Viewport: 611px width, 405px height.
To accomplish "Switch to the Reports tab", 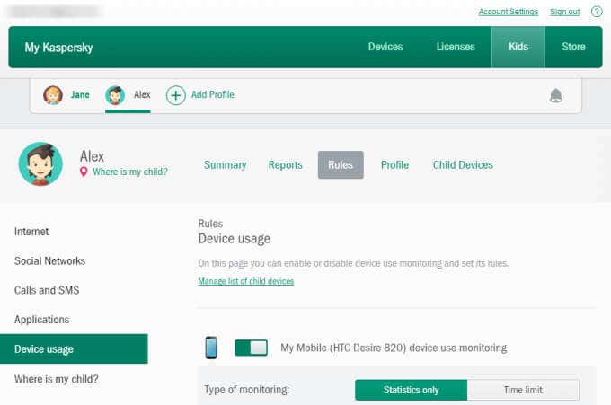I will (285, 165).
